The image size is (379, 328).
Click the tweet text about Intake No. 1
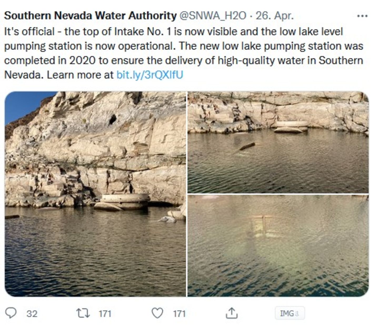coord(184,53)
